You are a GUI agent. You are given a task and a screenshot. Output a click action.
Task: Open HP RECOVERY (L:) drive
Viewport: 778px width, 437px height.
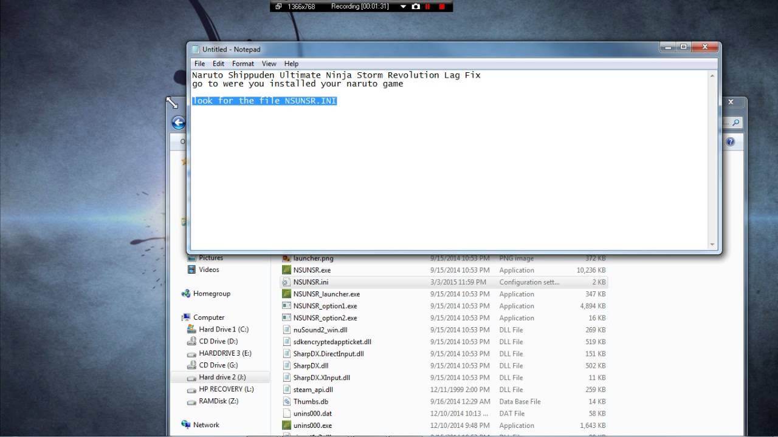(x=226, y=389)
